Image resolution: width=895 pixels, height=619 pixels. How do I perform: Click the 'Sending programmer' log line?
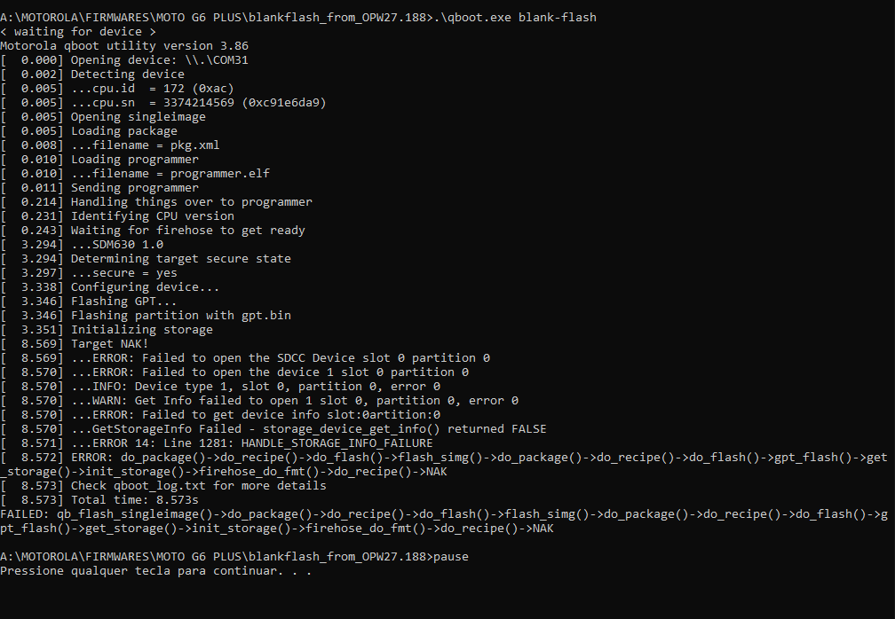point(99,187)
